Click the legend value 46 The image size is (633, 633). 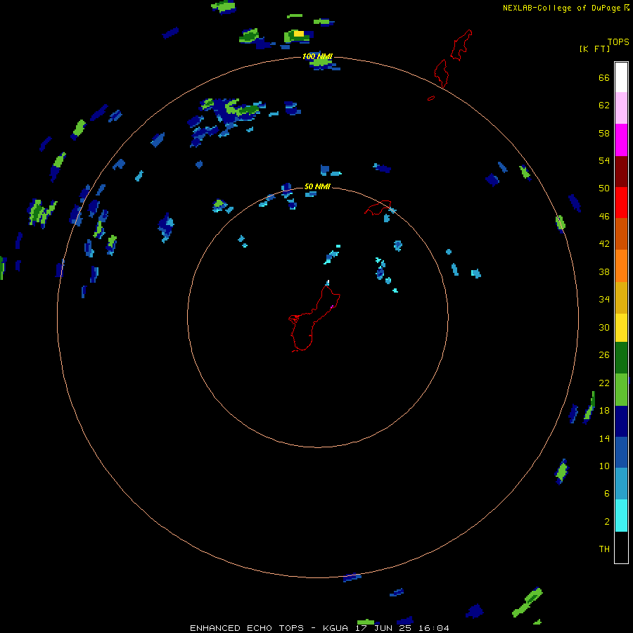point(604,216)
